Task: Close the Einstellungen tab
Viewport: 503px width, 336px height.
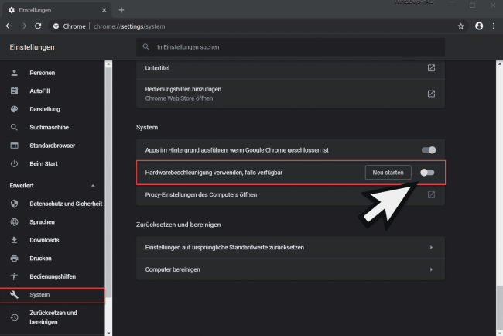Action: 104,10
